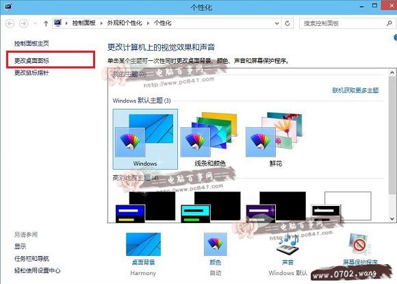Refresh the control panel page

click(x=287, y=23)
